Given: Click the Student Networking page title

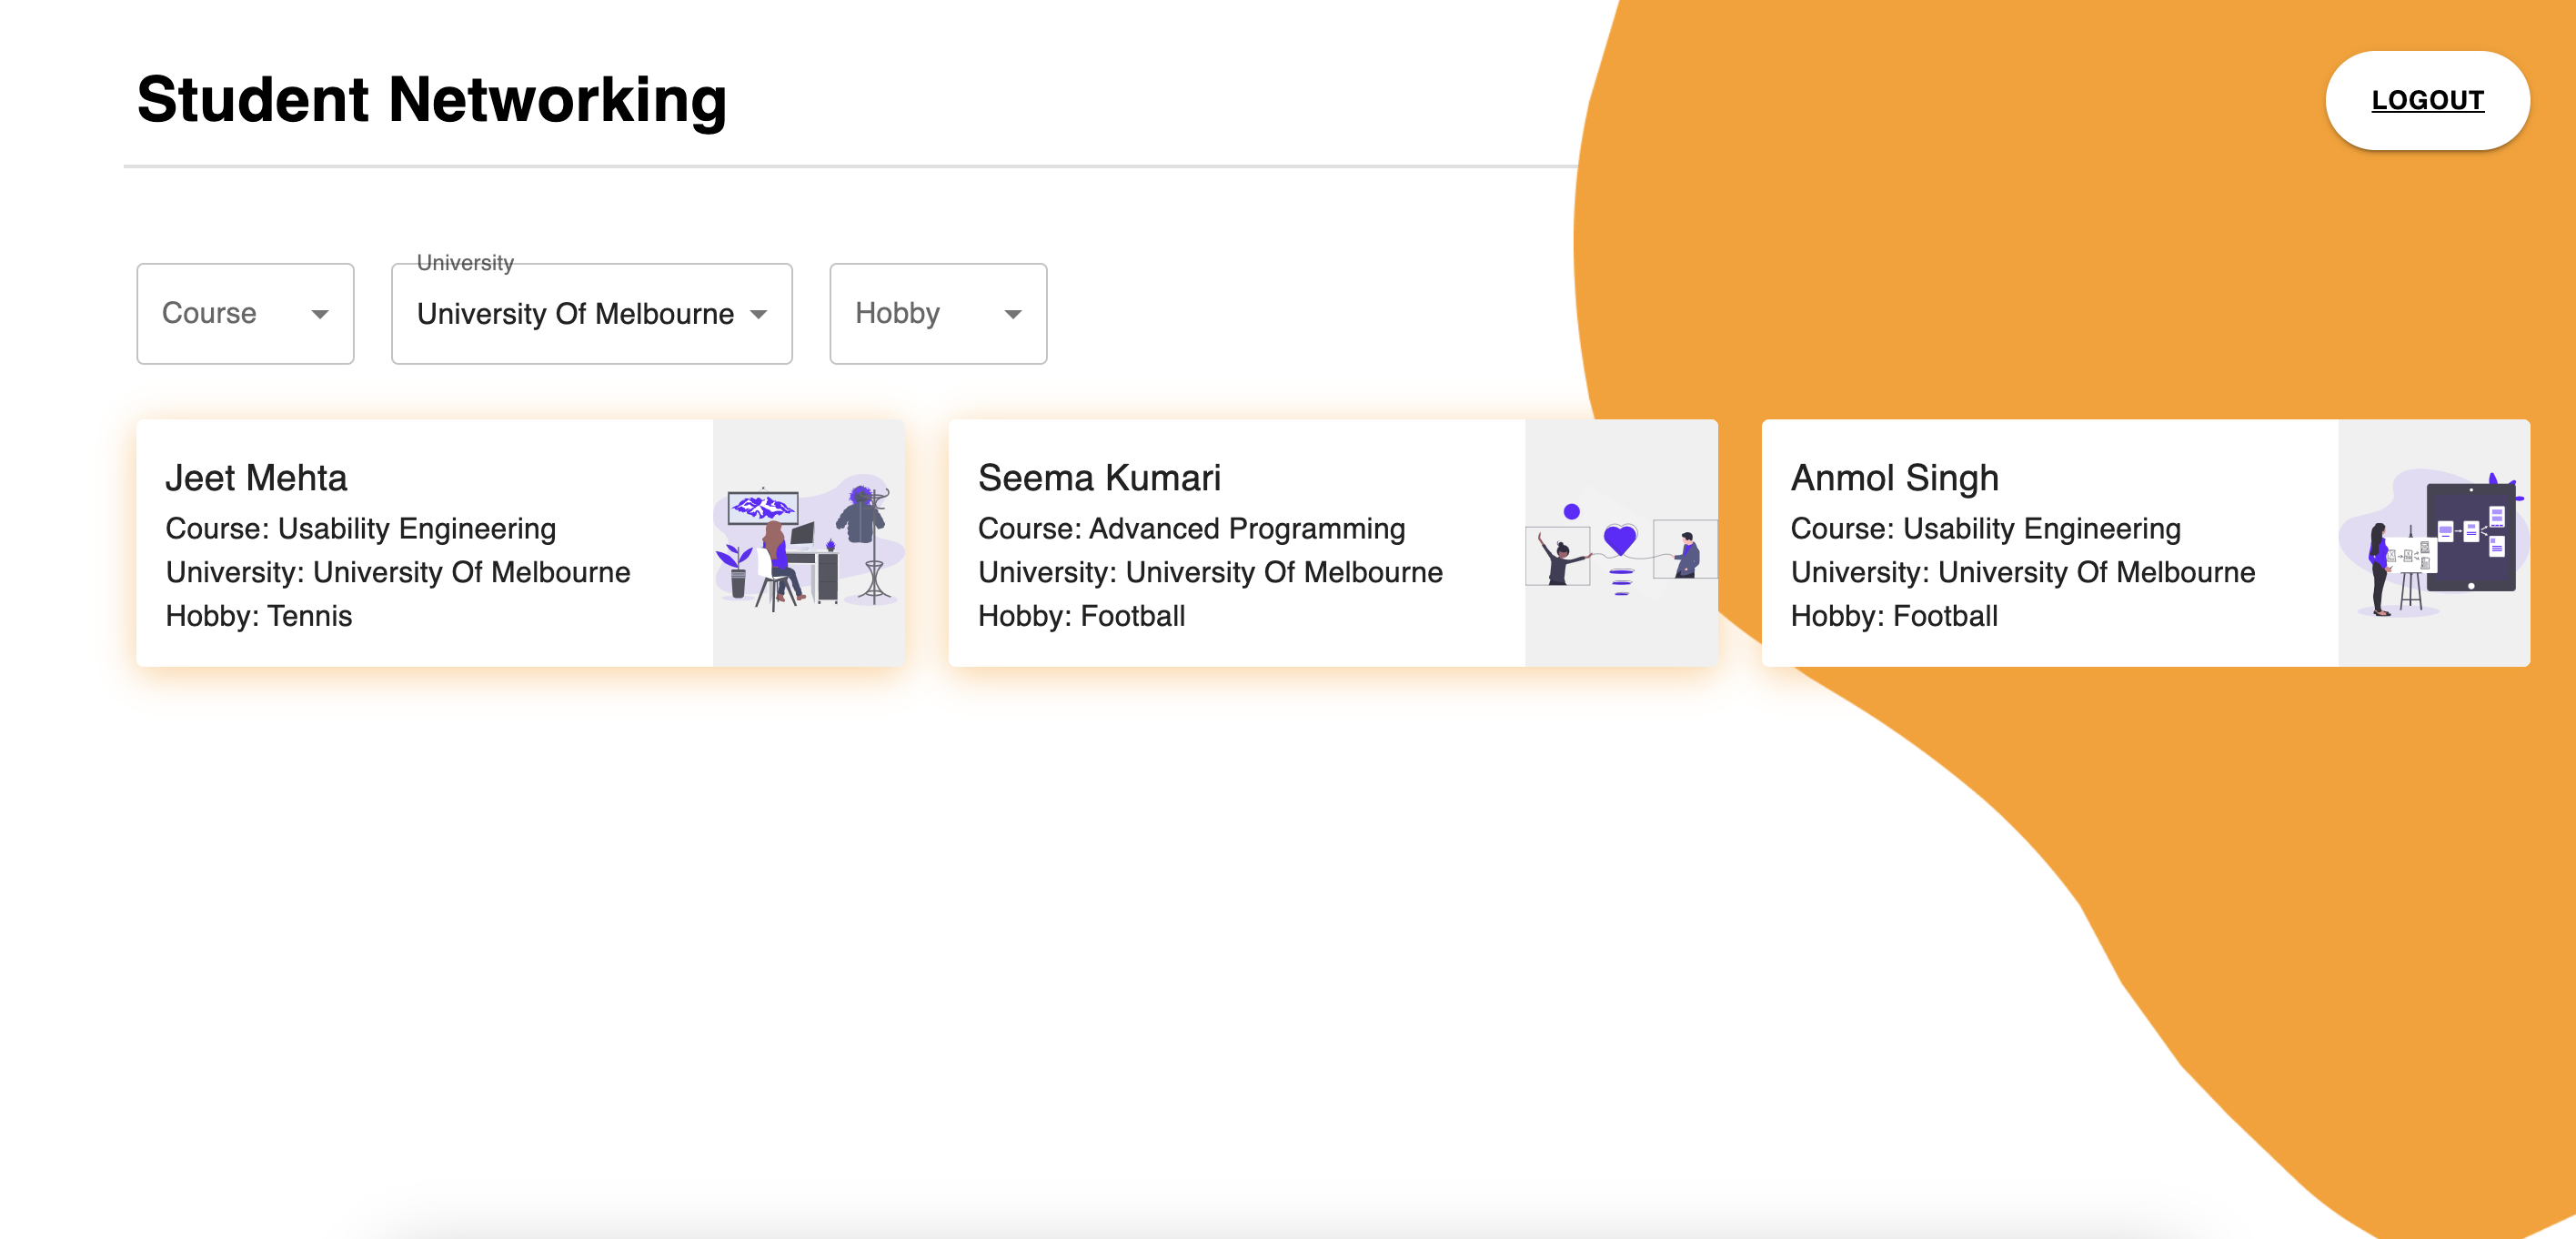Looking at the screenshot, I should pos(431,100).
